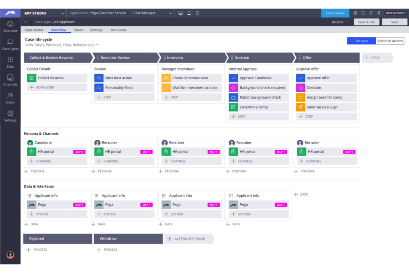Open the Data sidebar section
Viewport: 409px width, 273px height.
(10, 63)
